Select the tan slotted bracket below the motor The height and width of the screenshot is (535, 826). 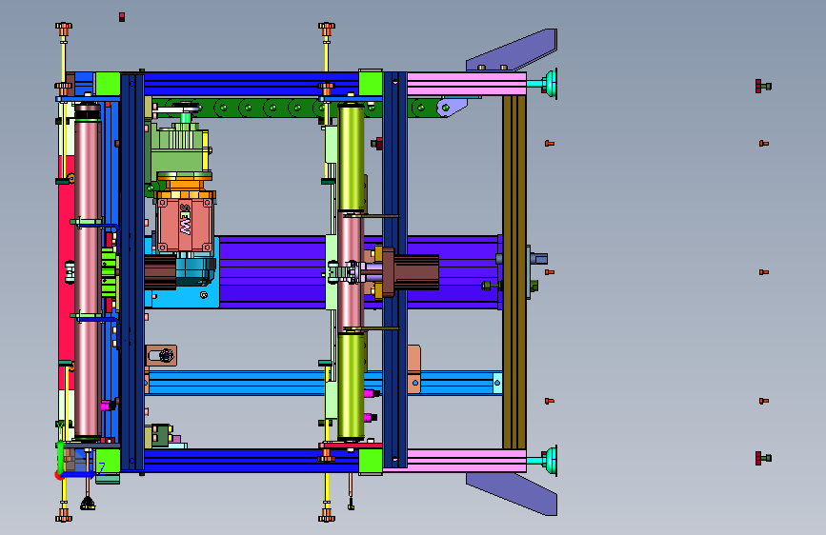(x=161, y=355)
